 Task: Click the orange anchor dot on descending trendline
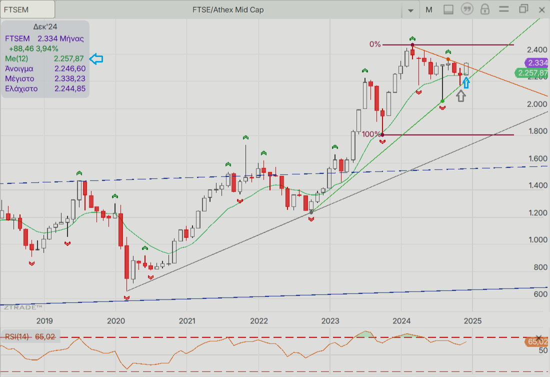[448, 59]
